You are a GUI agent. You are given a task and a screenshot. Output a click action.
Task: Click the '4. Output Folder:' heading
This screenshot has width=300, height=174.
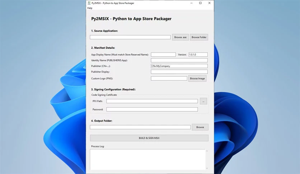[102, 121]
